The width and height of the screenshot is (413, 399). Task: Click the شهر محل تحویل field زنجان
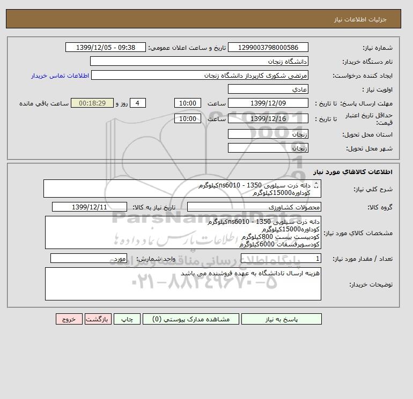click(x=268, y=148)
